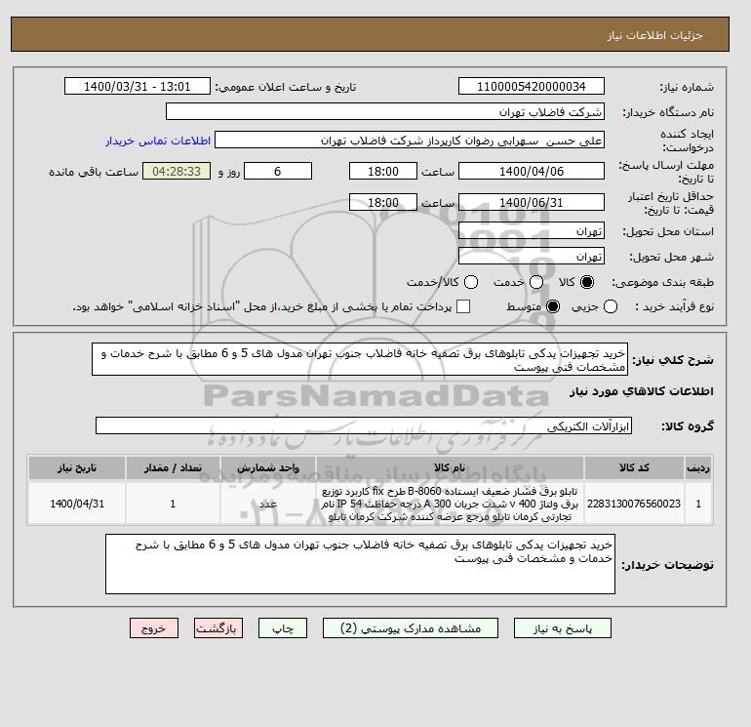
Task: Click the تعداد / مقدار column header
Action: coord(173,467)
